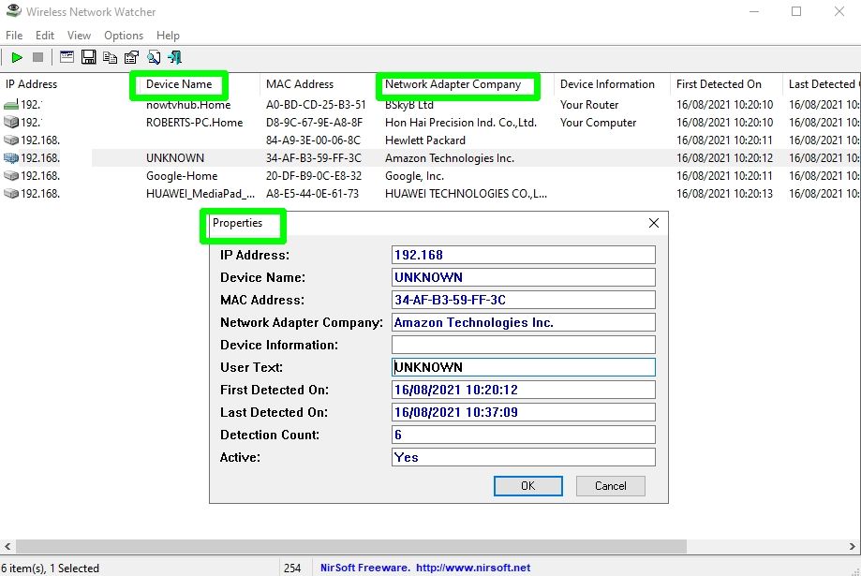Open the Properties toolbar icon

point(131,56)
